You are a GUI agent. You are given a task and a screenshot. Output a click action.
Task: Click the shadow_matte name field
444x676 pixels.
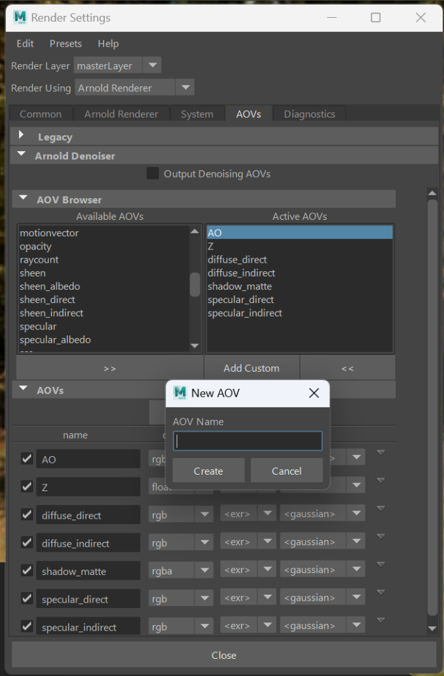[x=88, y=571]
